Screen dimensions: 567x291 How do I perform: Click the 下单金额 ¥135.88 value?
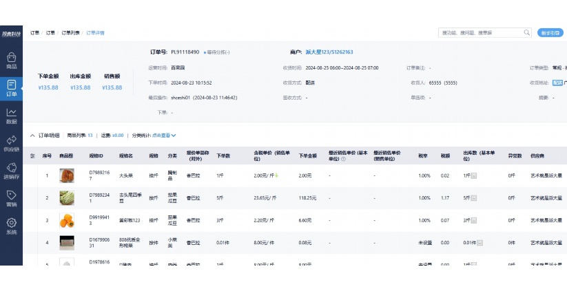[x=48, y=87]
